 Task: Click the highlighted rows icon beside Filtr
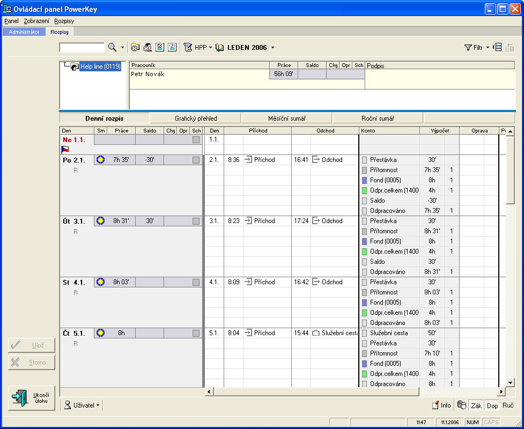(x=497, y=48)
